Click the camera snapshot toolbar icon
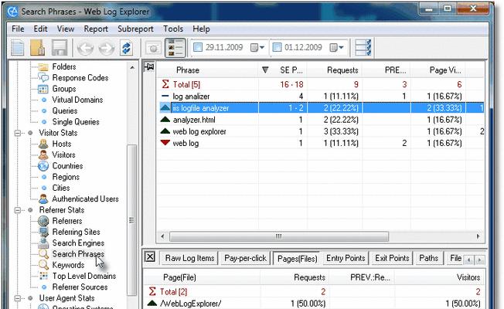The height and width of the screenshot is (309, 504). click(x=153, y=48)
